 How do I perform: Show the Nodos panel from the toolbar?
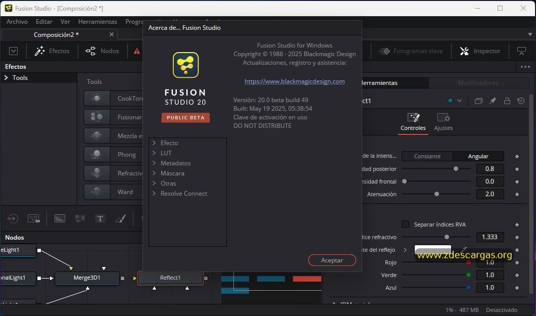click(x=102, y=51)
